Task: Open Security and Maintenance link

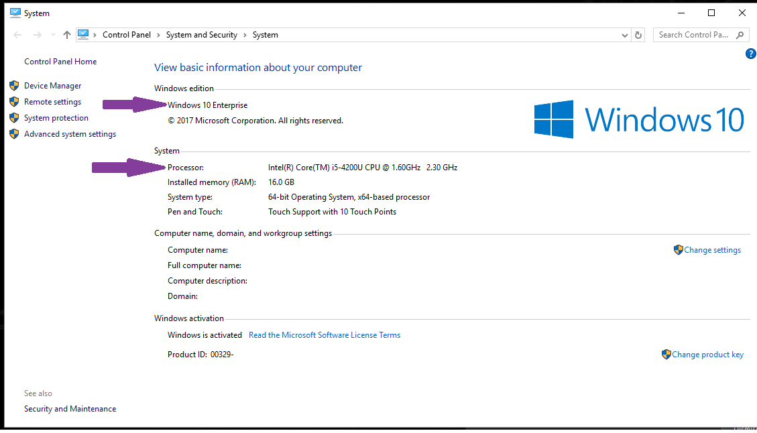Action: point(70,409)
